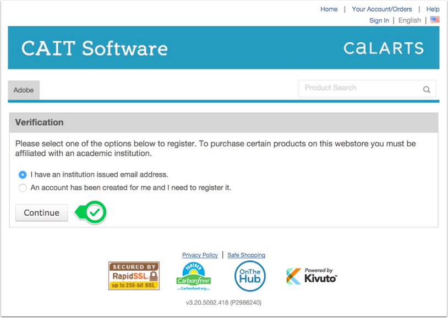
Task: Click the OnTheHub logo
Action: click(250, 276)
